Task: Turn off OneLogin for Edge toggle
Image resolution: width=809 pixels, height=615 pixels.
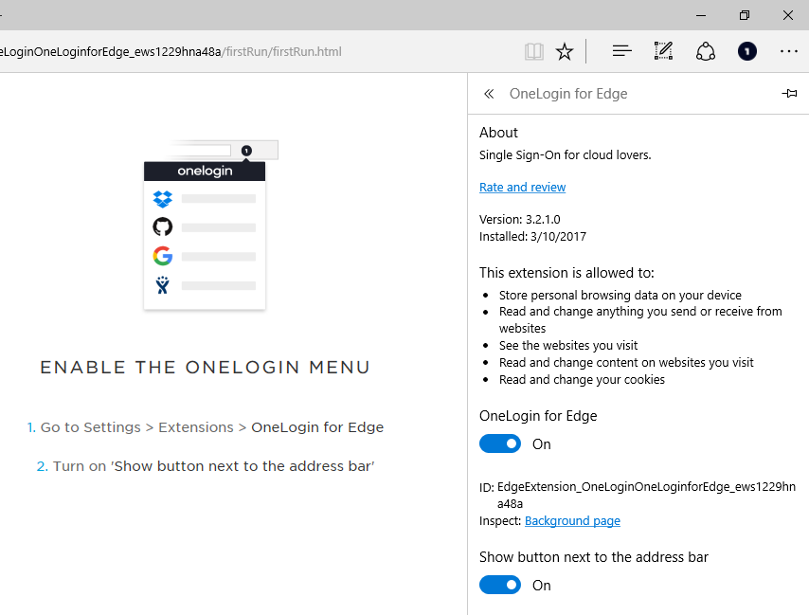Action: pos(500,443)
